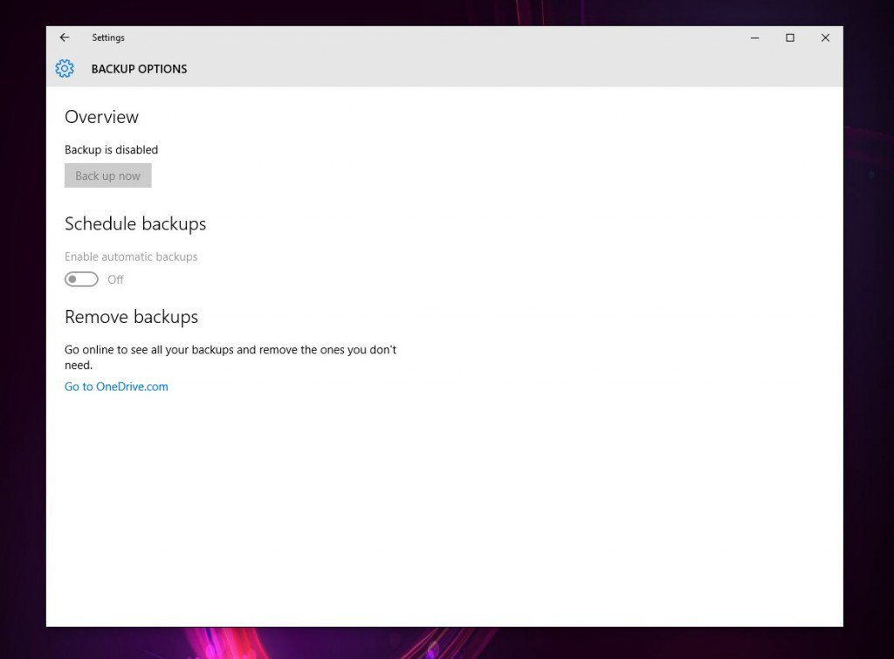Go back using the arrow in title bar
Screen dimensions: 894x659
point(65,38)
